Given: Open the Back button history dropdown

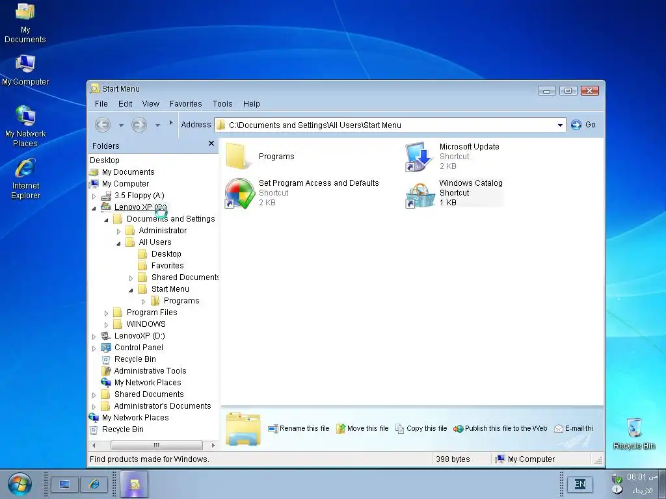Looking at the screenshot, I should tap(121, 125).
